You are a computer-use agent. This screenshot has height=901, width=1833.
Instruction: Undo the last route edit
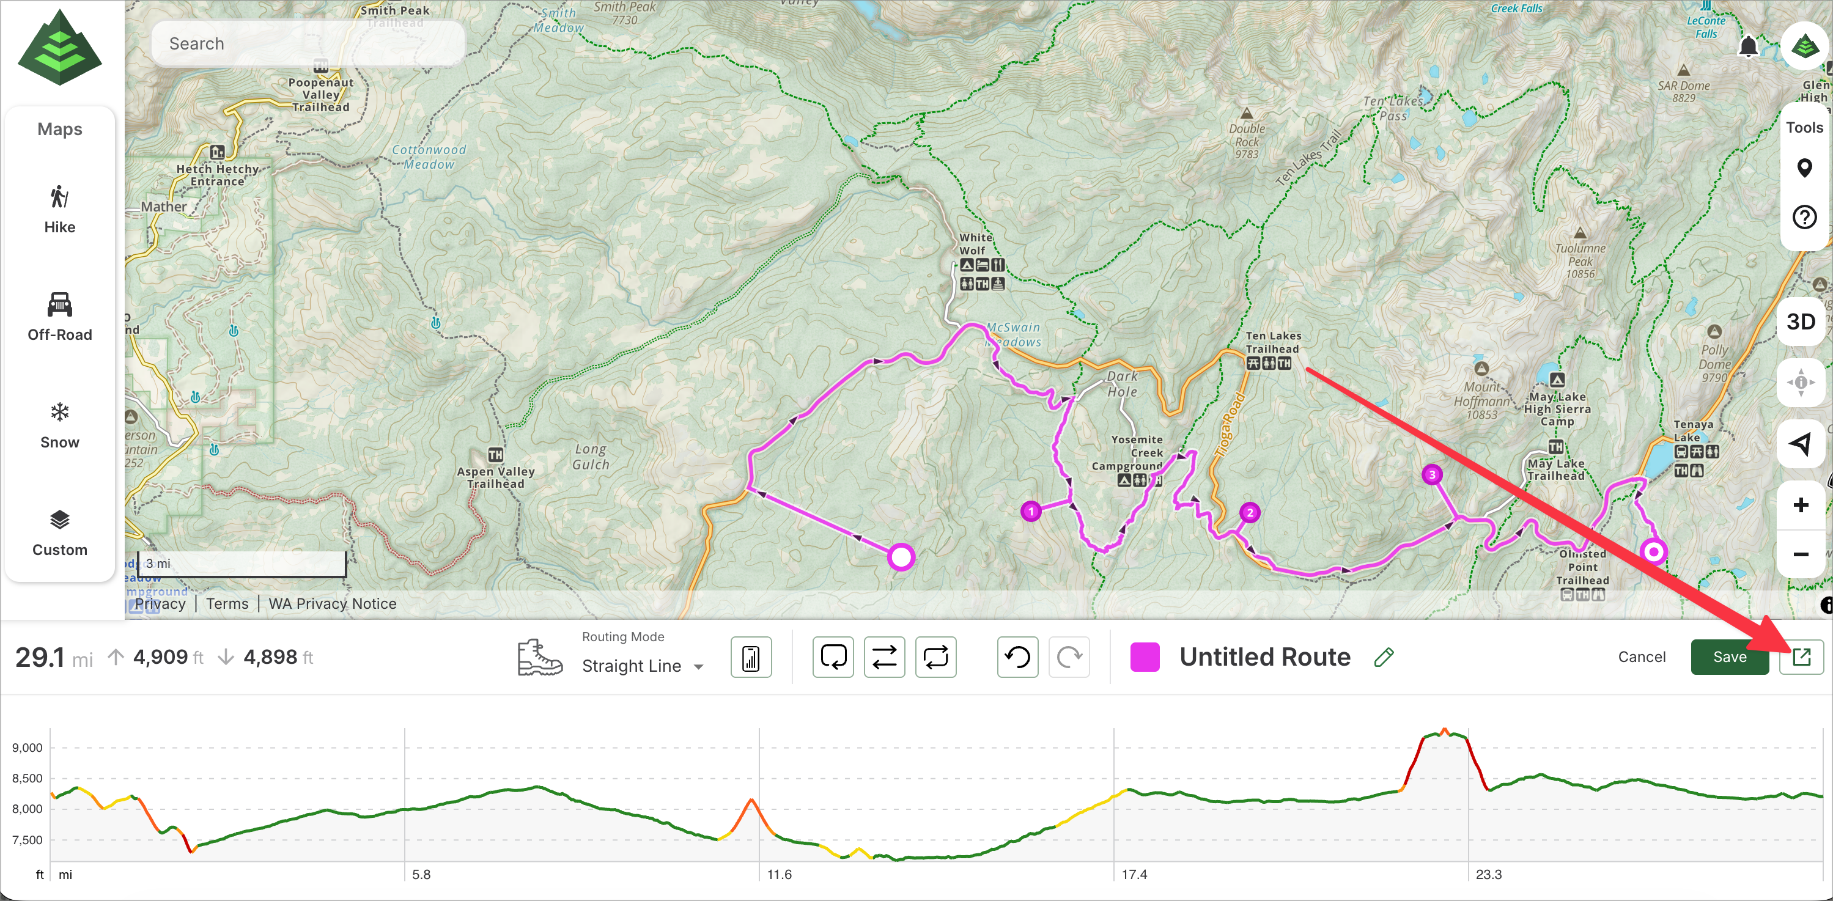click(x=1017, y=657)
